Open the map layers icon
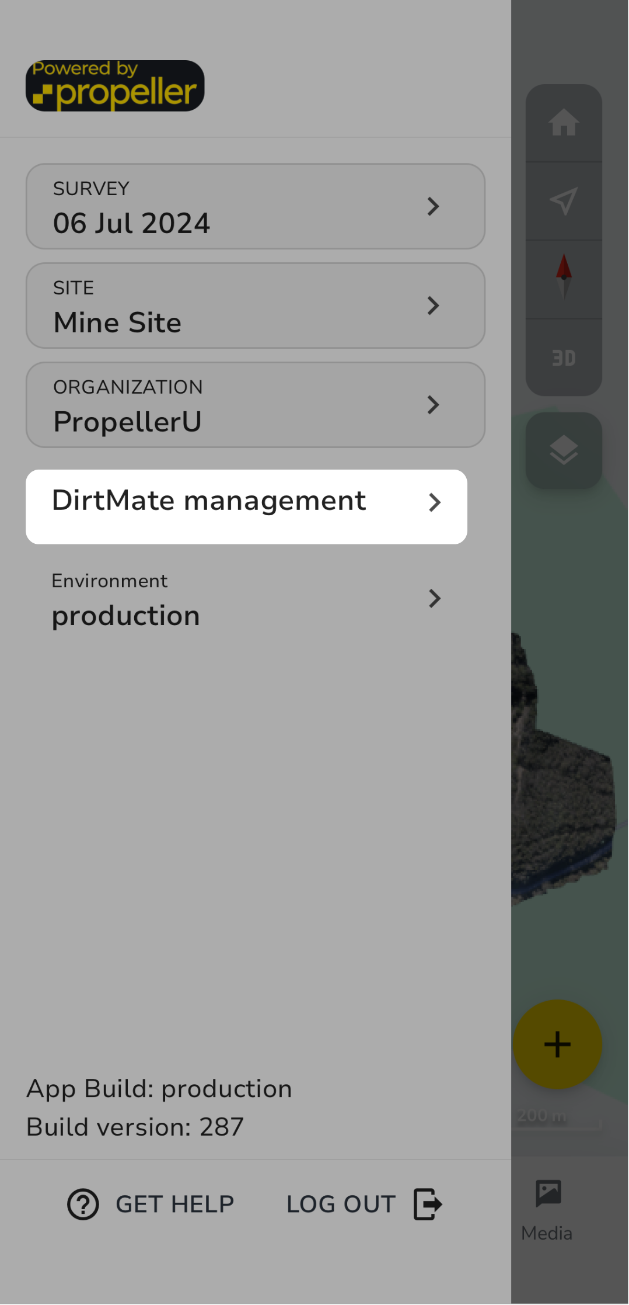The width and height of the screenshot is (629, 1305). point(564,450)
